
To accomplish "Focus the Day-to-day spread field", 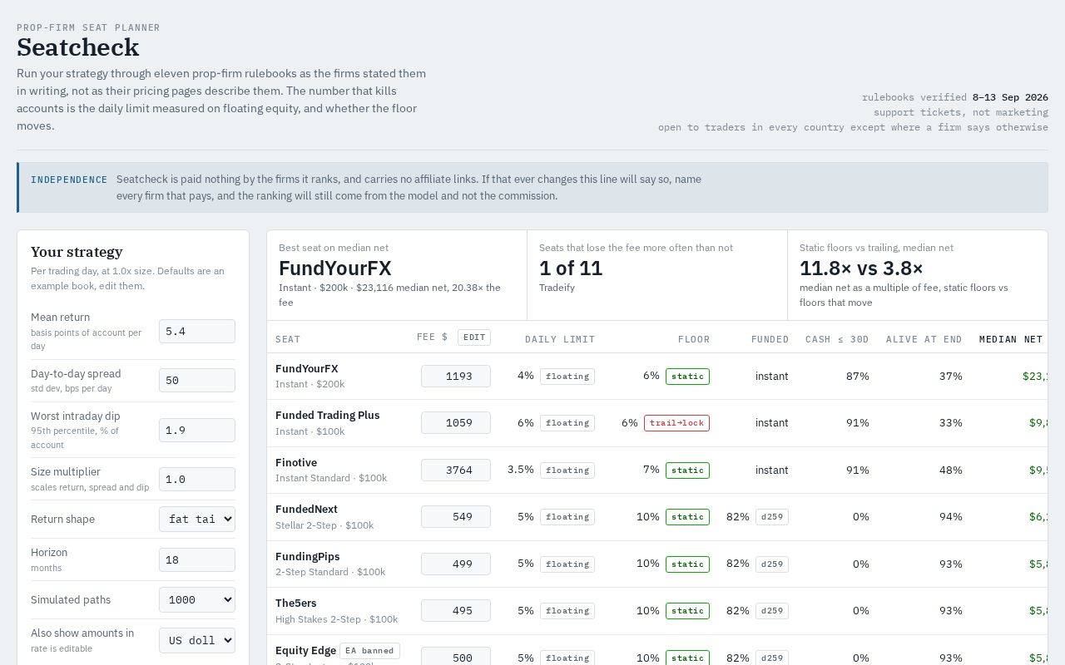I will tap(197, 380).
